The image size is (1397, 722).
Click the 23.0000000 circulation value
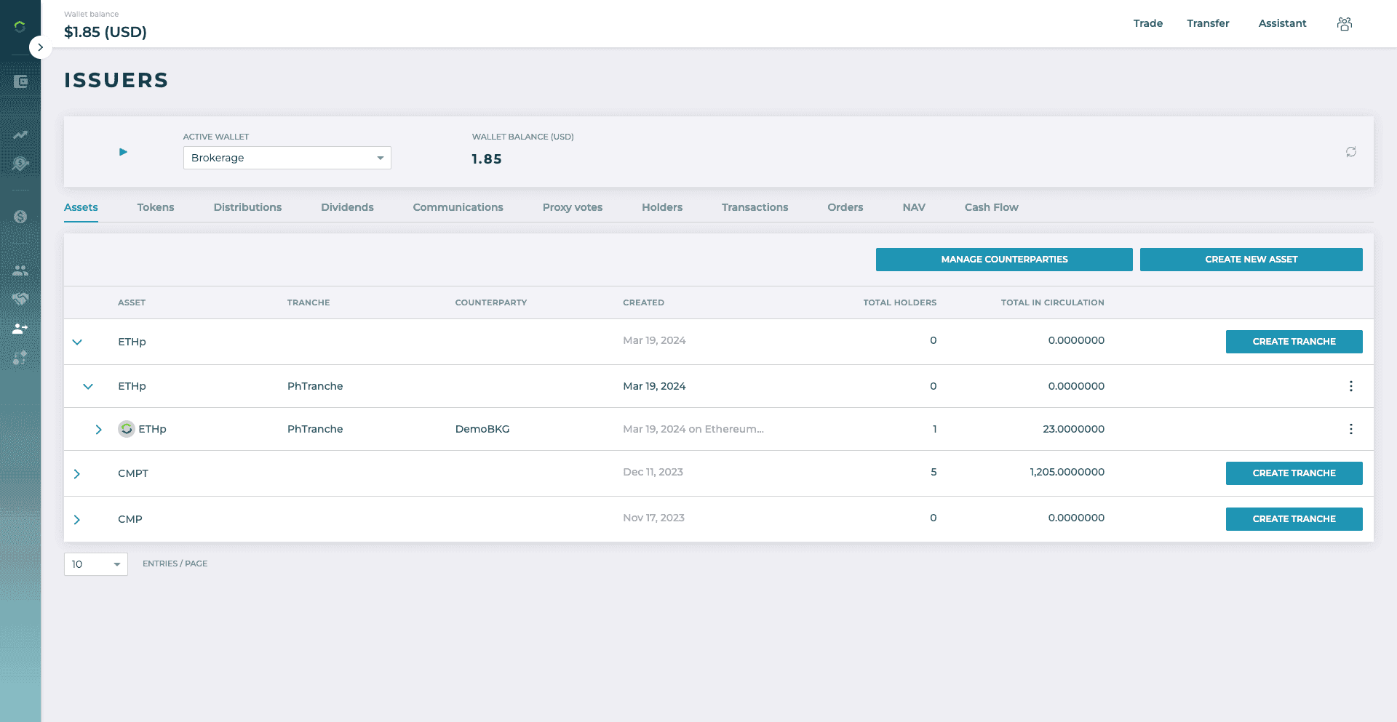click(1073, 429)
